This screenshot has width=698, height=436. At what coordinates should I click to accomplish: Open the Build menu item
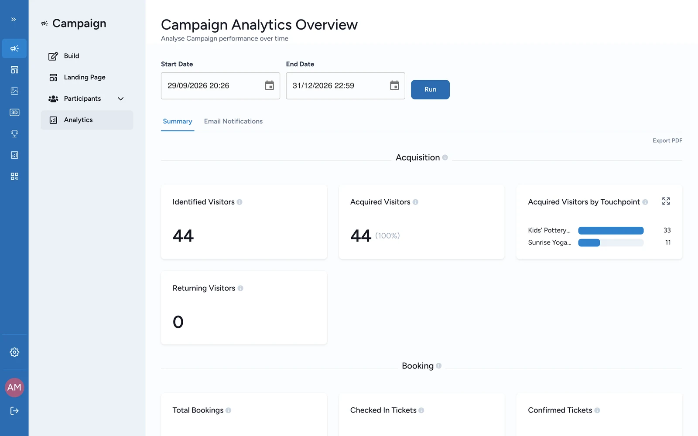coord(87,56)
